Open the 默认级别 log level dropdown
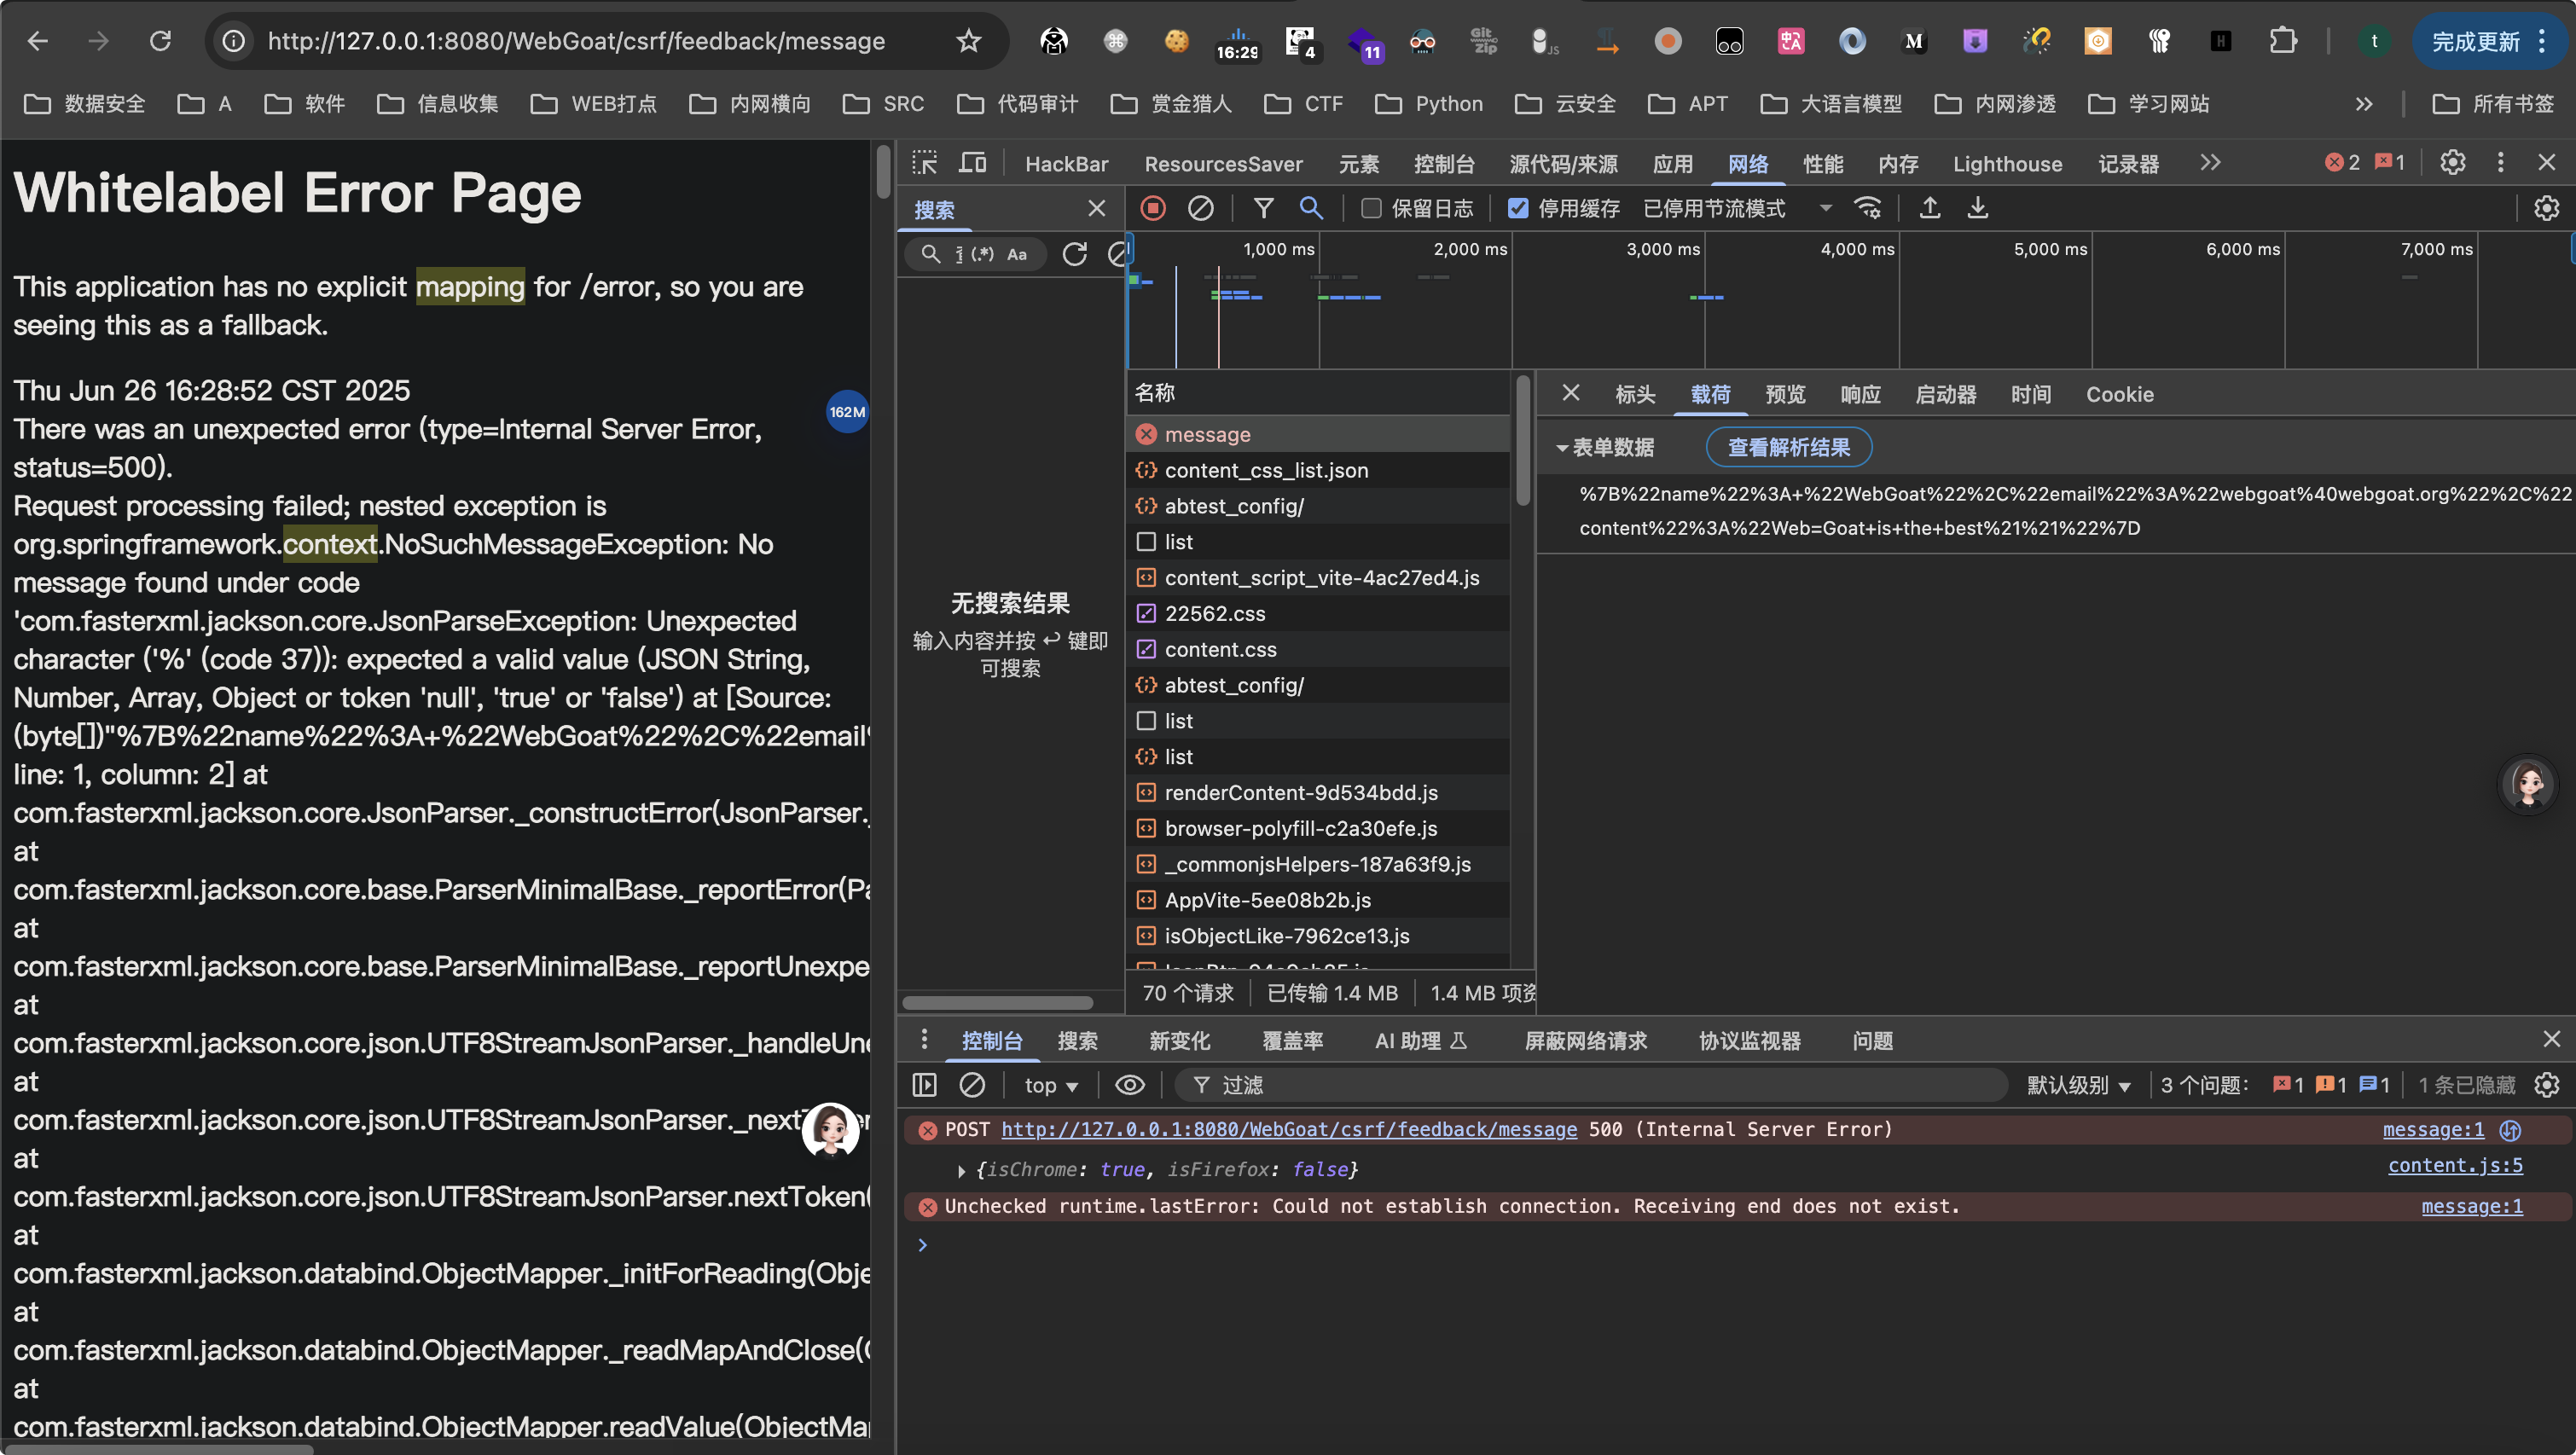This screenshot has width=2576, height=1455. 2078,1085
